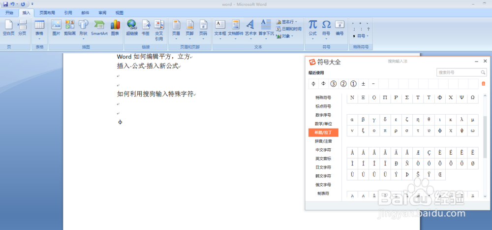492x230 pixels.
Task: Select 韩文字符 category
Action: (323, 176)
